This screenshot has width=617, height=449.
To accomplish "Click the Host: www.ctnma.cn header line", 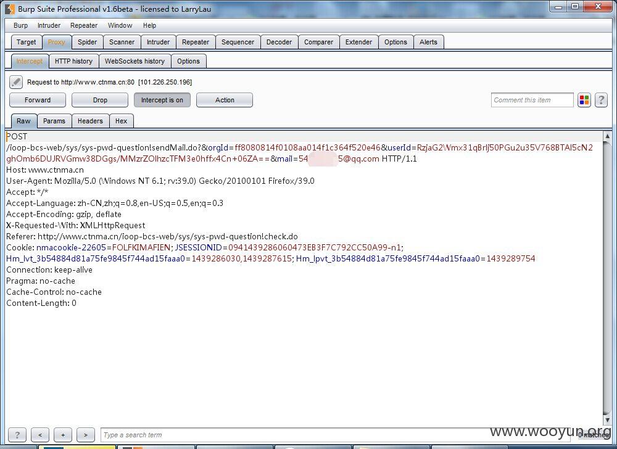I will pyautogui.click(x=45, y=170).
